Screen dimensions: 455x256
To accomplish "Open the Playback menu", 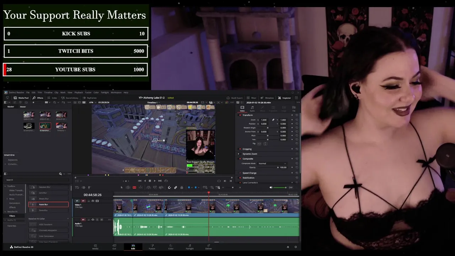I will pyautogui.click(x=79, y=92).
